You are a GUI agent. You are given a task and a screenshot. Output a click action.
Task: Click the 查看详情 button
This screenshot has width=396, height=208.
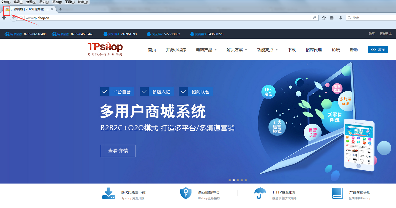118,151
